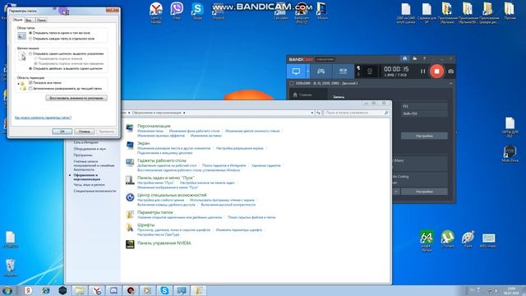
Task: Select Программы in Control Panel sidebar
Action: [82, 155]
